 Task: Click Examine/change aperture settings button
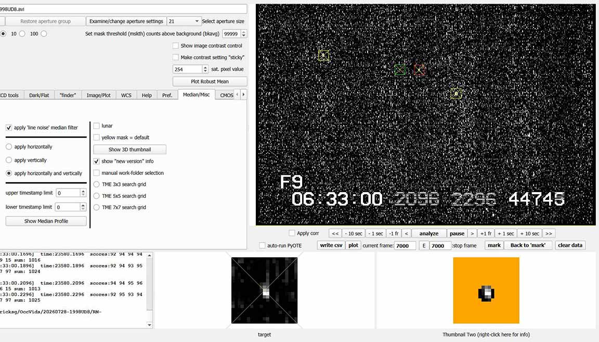click(x=126, y=21)
